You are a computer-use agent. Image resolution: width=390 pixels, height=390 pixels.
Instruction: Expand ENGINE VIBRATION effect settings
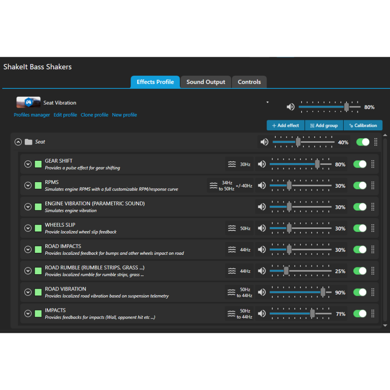[28, 207]
